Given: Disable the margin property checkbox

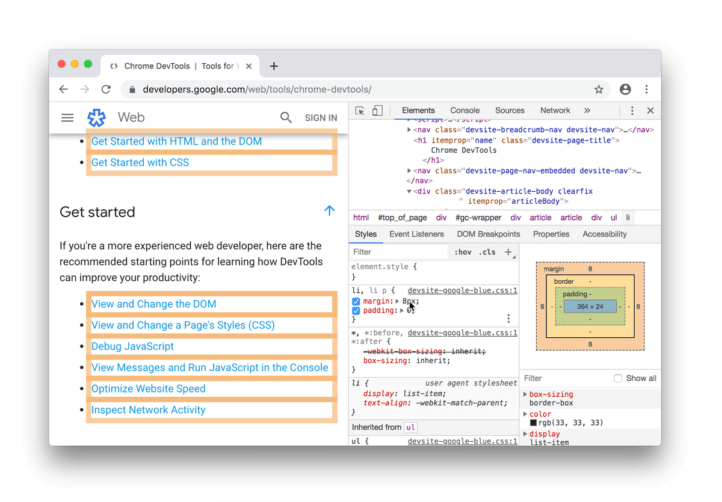Looking at the screenshot, I should tap(356, 301).
